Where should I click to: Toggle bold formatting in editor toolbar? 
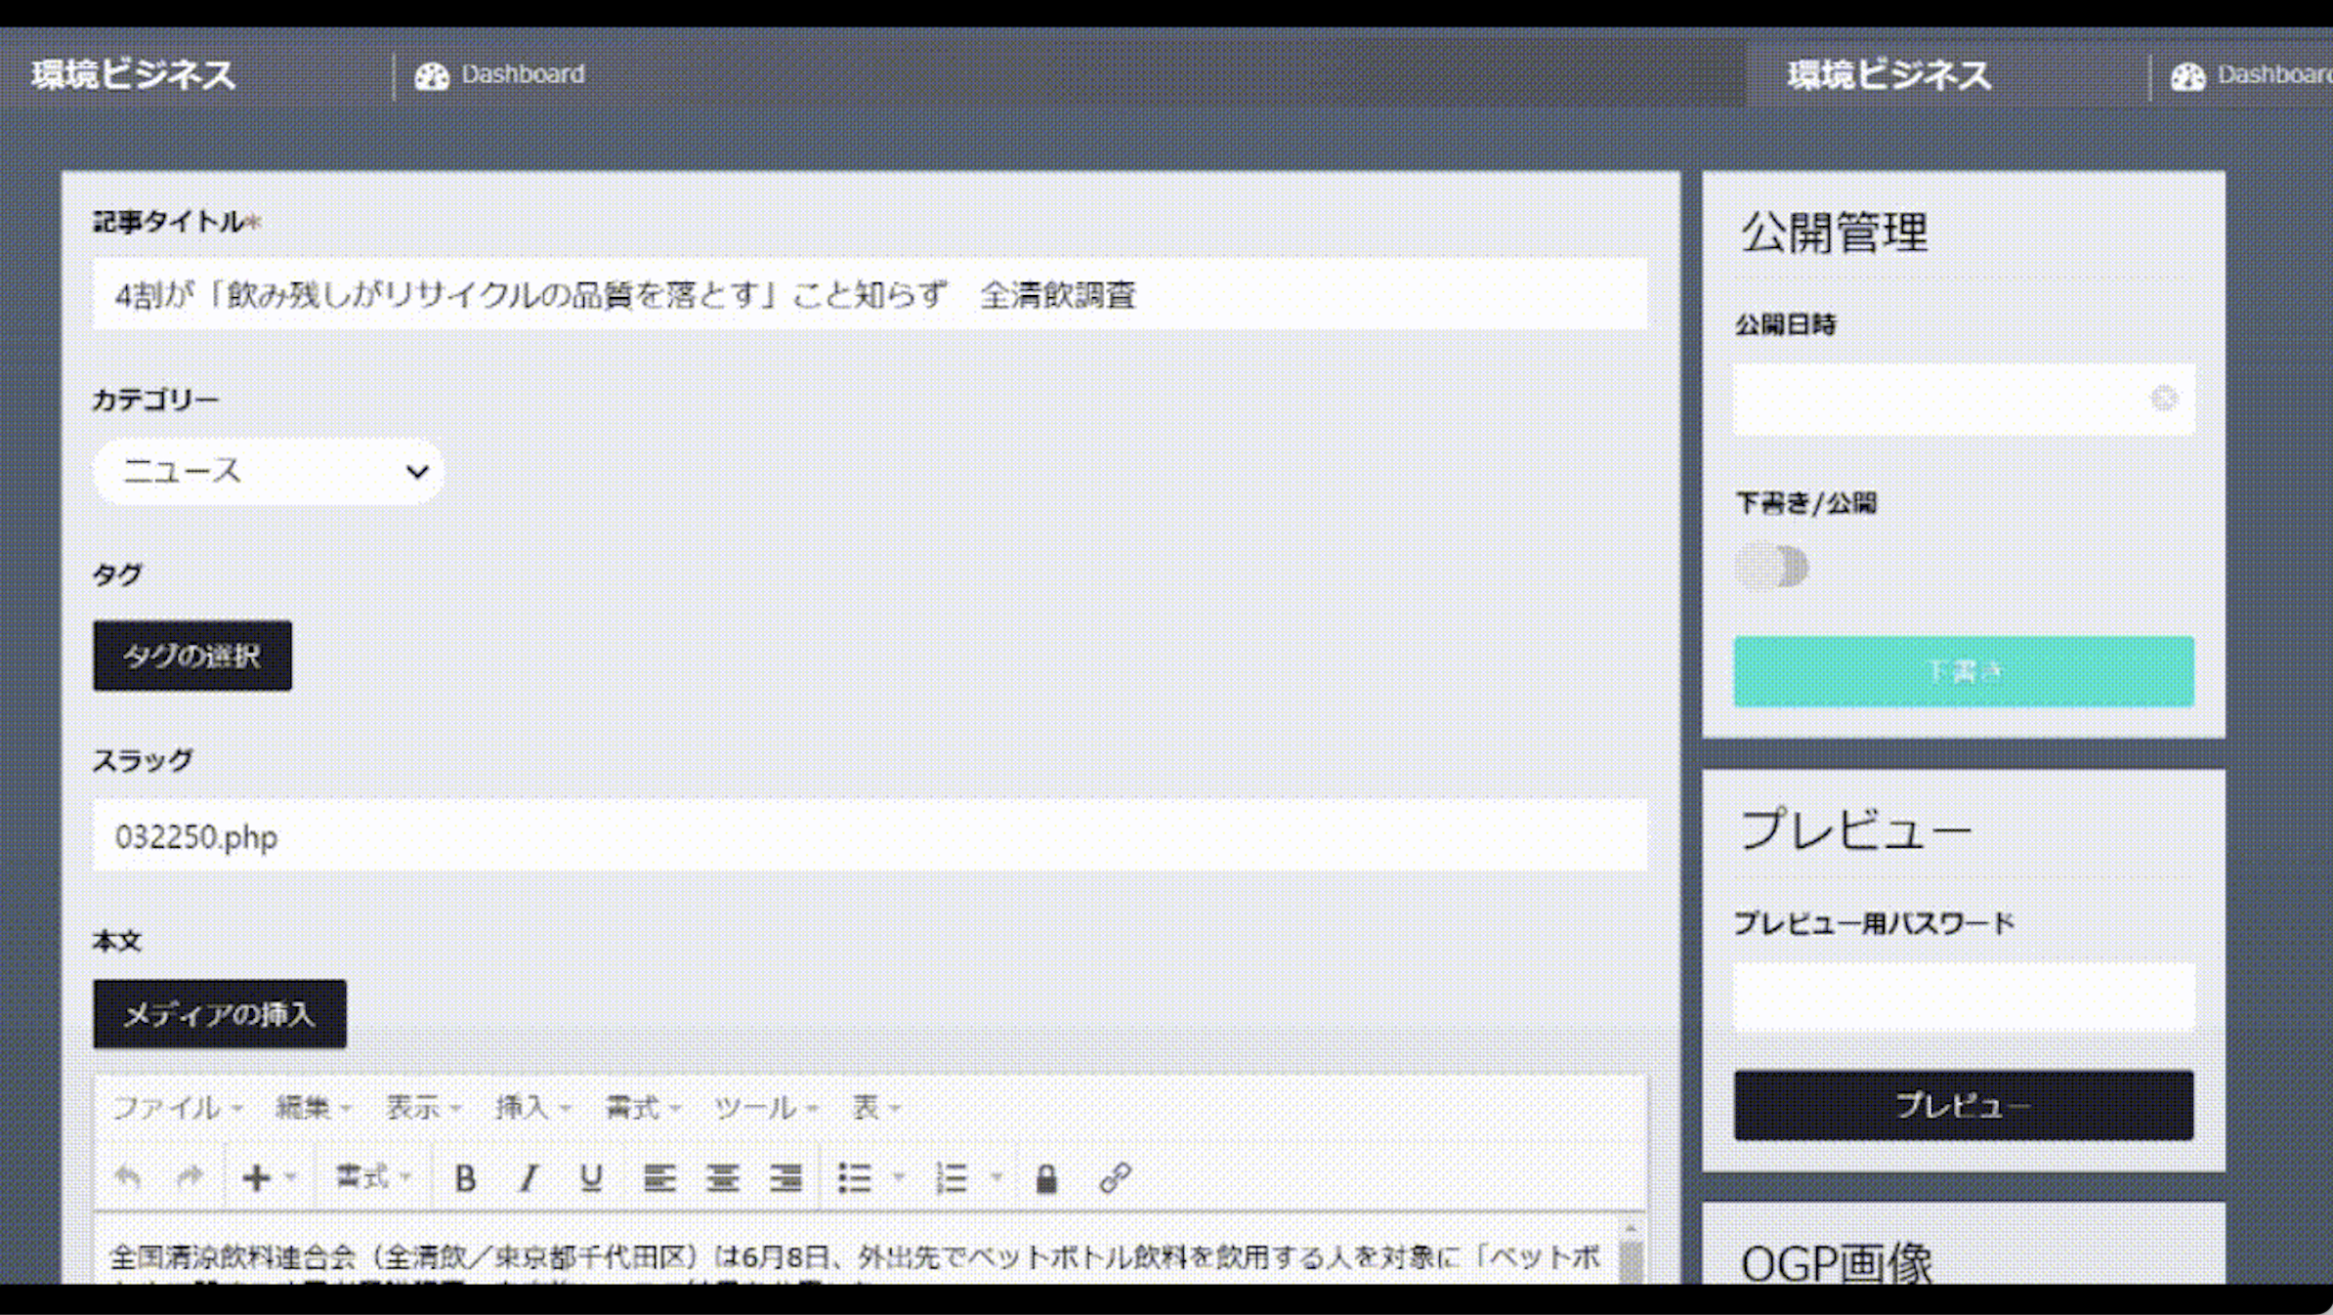pyautogui.click(x=465, y=1178)
